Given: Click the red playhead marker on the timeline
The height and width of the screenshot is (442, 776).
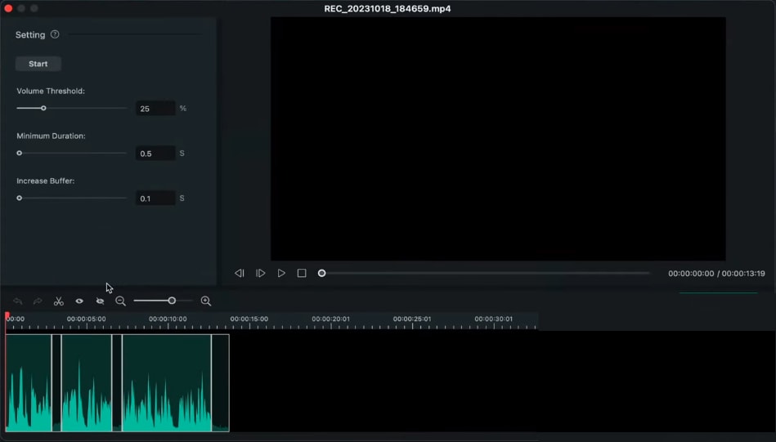Looking at the screenshot, I should tap(7, 315).
